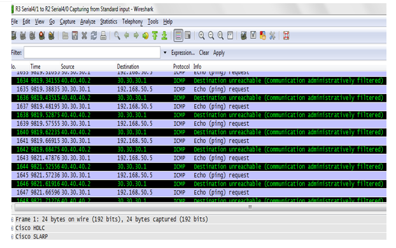
Task: Select packet 1641 Echo ping request
Action: (199, 141)
